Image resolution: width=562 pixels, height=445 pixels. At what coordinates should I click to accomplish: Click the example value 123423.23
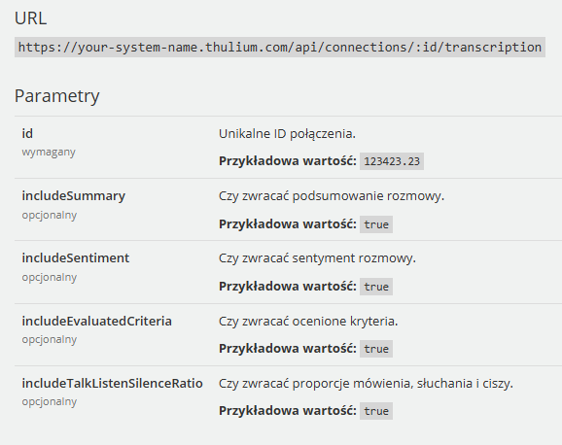(x=392, y=161)
